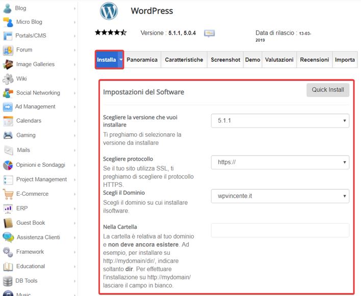Switch to the Demo tab

252,60
